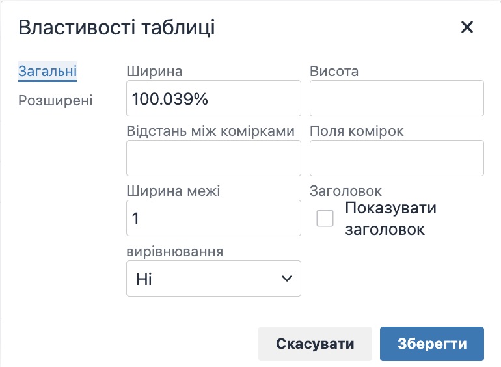Save changes with the Зберегти button

coord(432,344)
